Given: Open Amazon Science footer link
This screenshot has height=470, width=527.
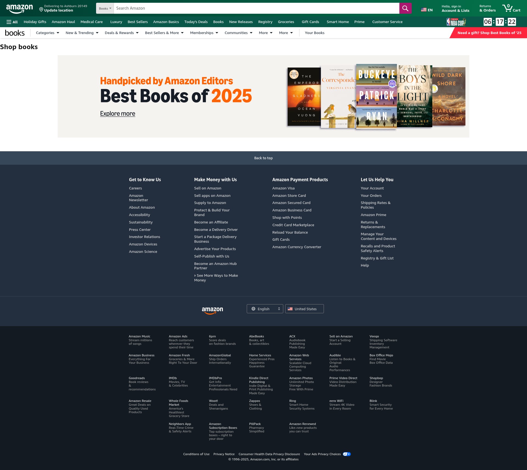Looking at the screenshot, I should coord(143,252).
